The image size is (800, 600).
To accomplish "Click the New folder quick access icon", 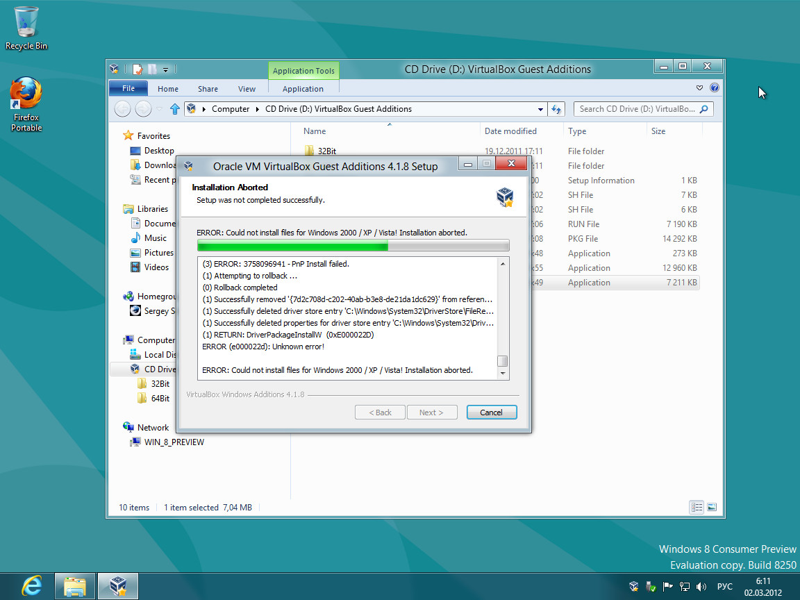I will pos(152,69).
